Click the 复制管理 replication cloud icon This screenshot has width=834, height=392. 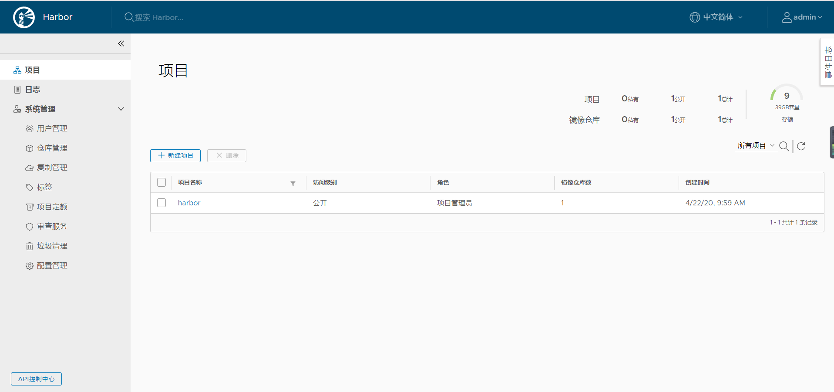(30, 168)
